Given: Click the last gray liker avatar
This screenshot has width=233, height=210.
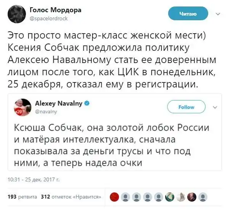Looking at the screenshot, I should (203, 197).
